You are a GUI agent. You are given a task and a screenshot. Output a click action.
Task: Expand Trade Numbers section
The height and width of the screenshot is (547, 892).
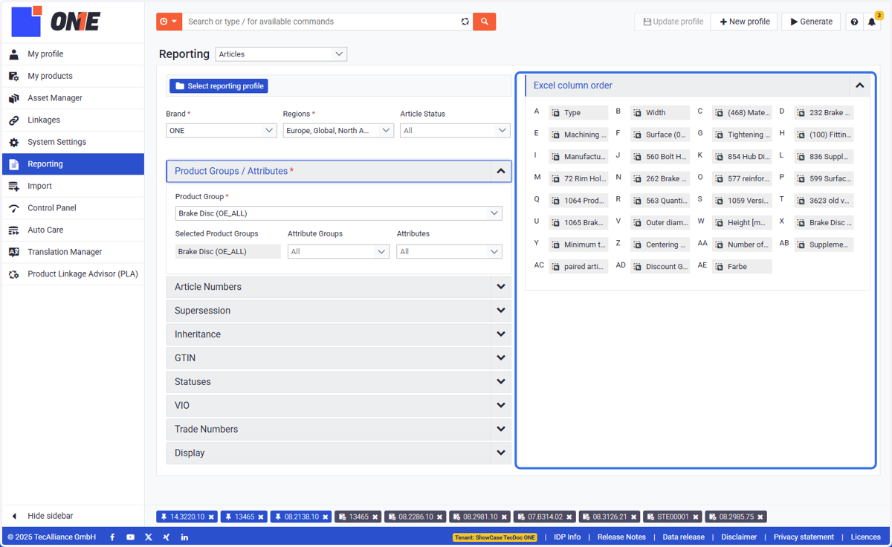click(x=338, y=430)
